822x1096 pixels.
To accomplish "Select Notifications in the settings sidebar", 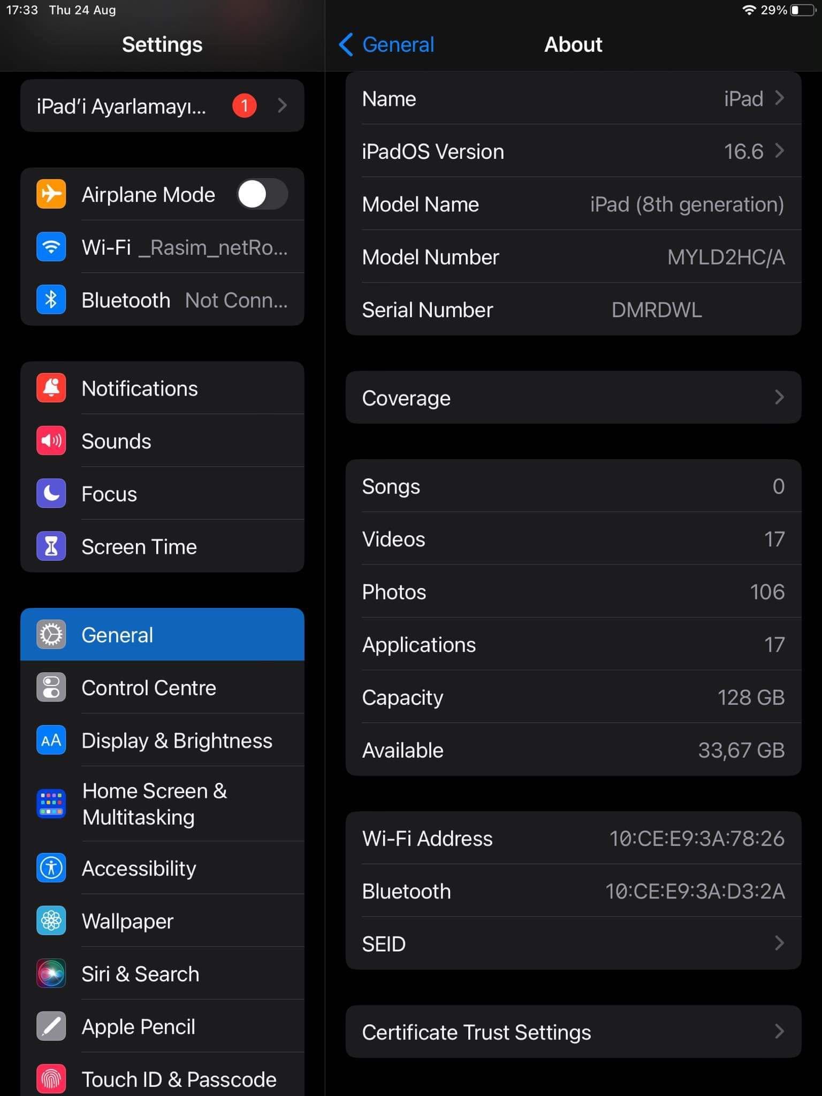I will pyautogui.click(x=162, y=388).
